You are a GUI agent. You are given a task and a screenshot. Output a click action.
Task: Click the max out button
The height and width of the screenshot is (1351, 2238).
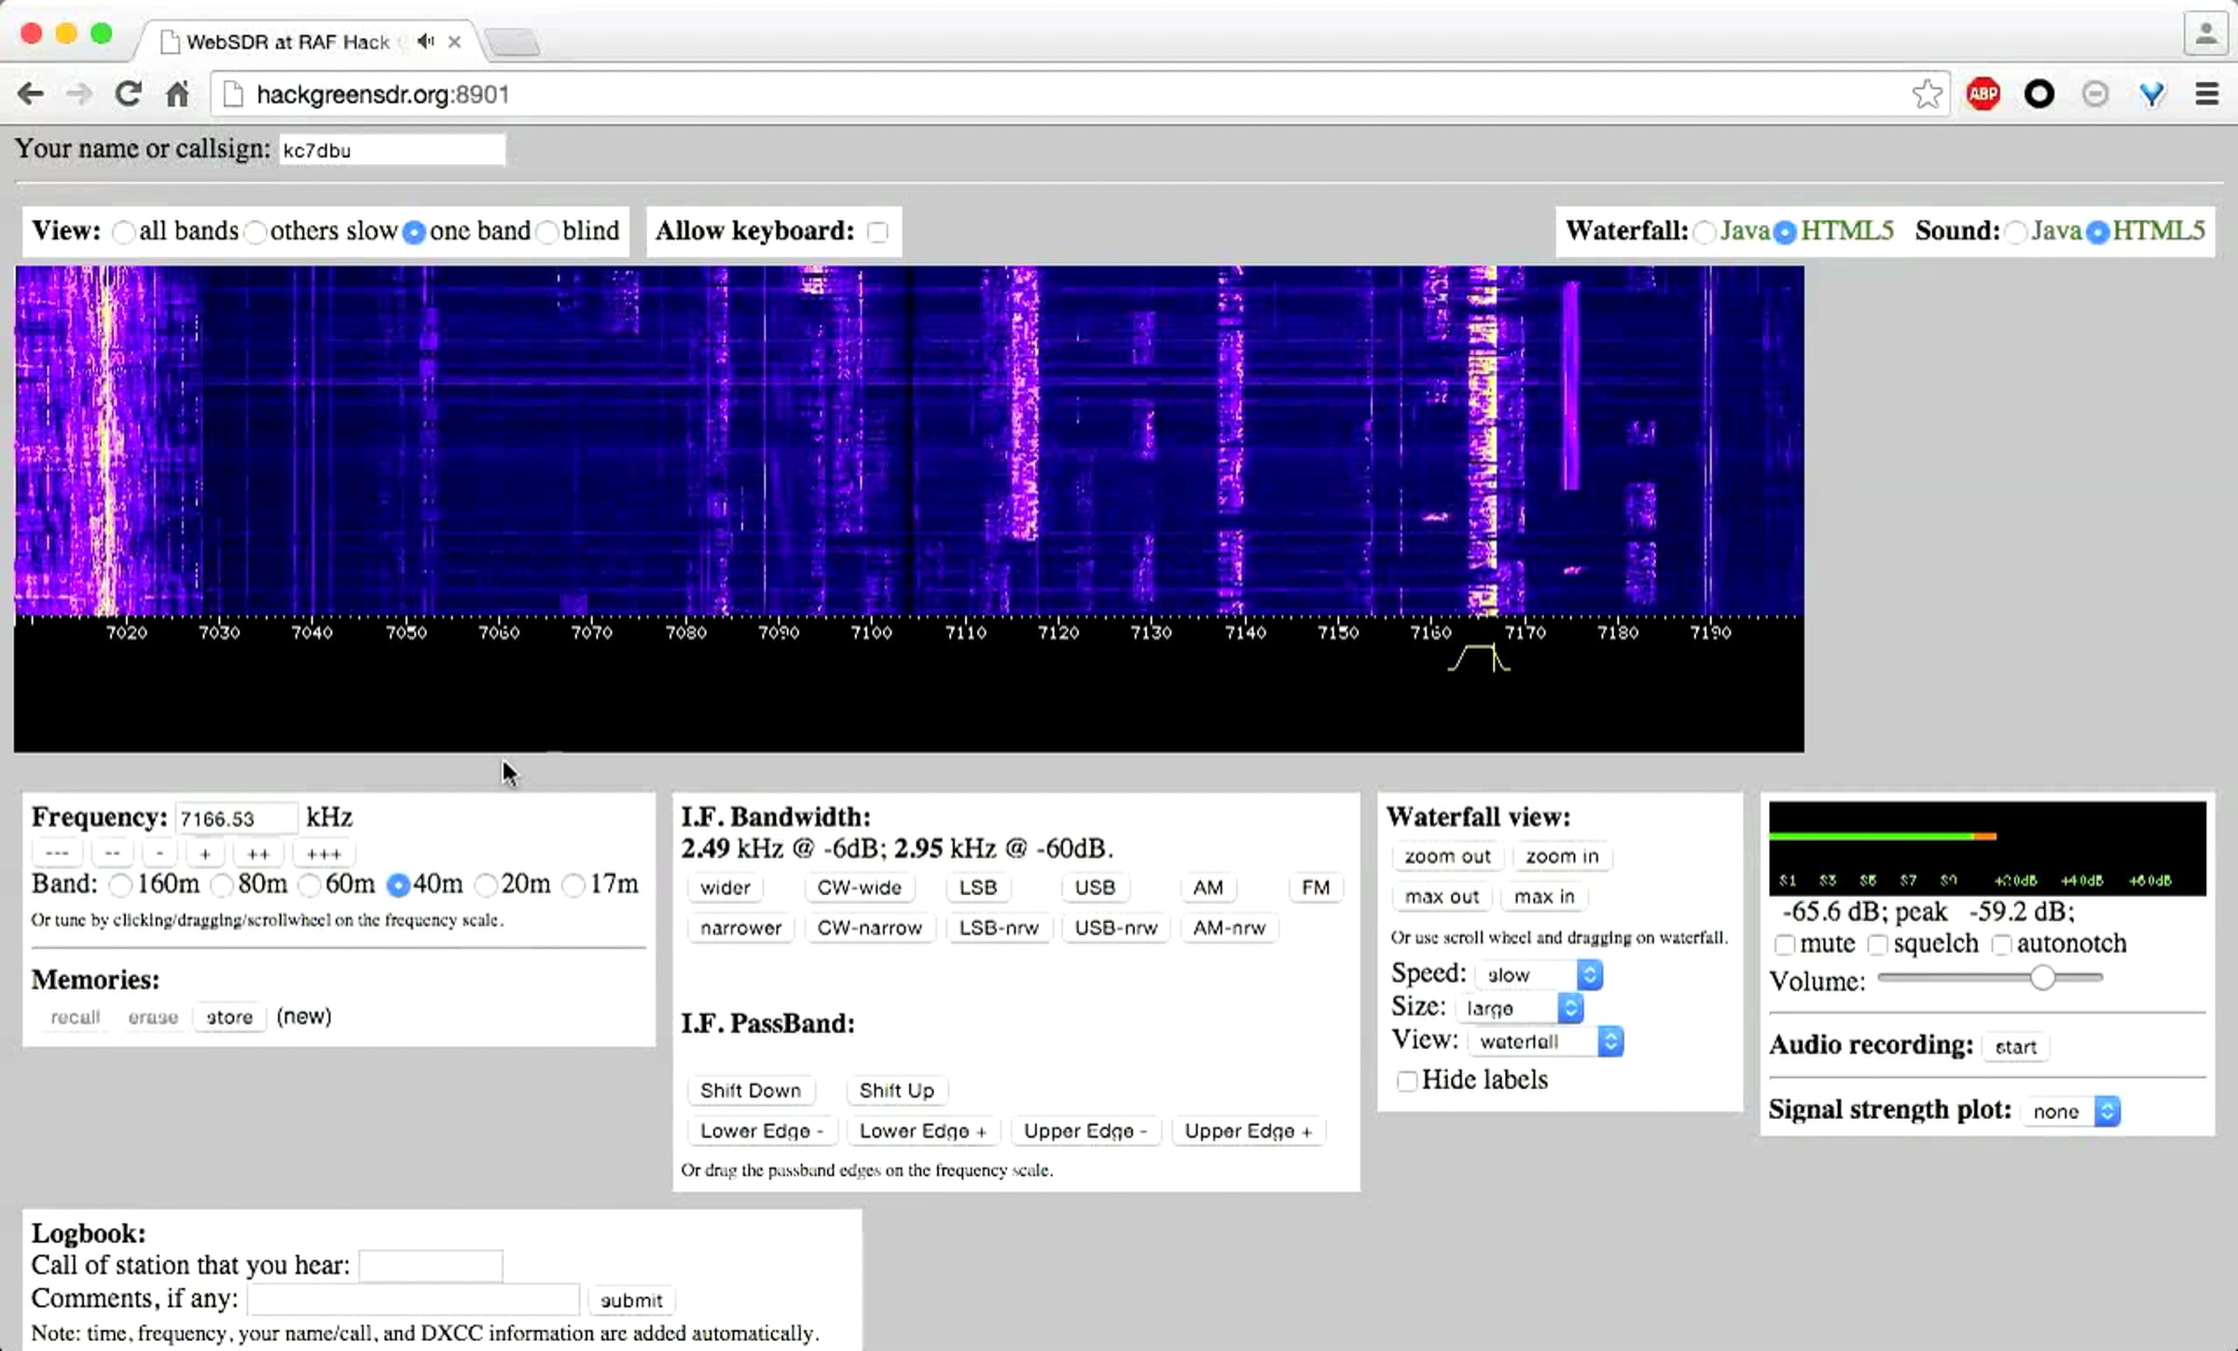[1442, 897]
